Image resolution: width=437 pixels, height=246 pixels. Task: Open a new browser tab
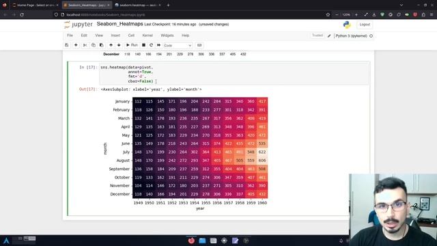[x=168, y=5]
